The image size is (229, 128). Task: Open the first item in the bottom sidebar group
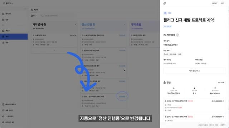[x=9, y=104]
